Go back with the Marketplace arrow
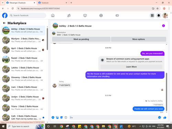This screenshot has width=172, height=129. [x=4, y=23]
